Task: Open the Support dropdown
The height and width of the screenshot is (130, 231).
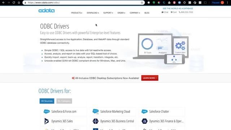Action: 108,13
